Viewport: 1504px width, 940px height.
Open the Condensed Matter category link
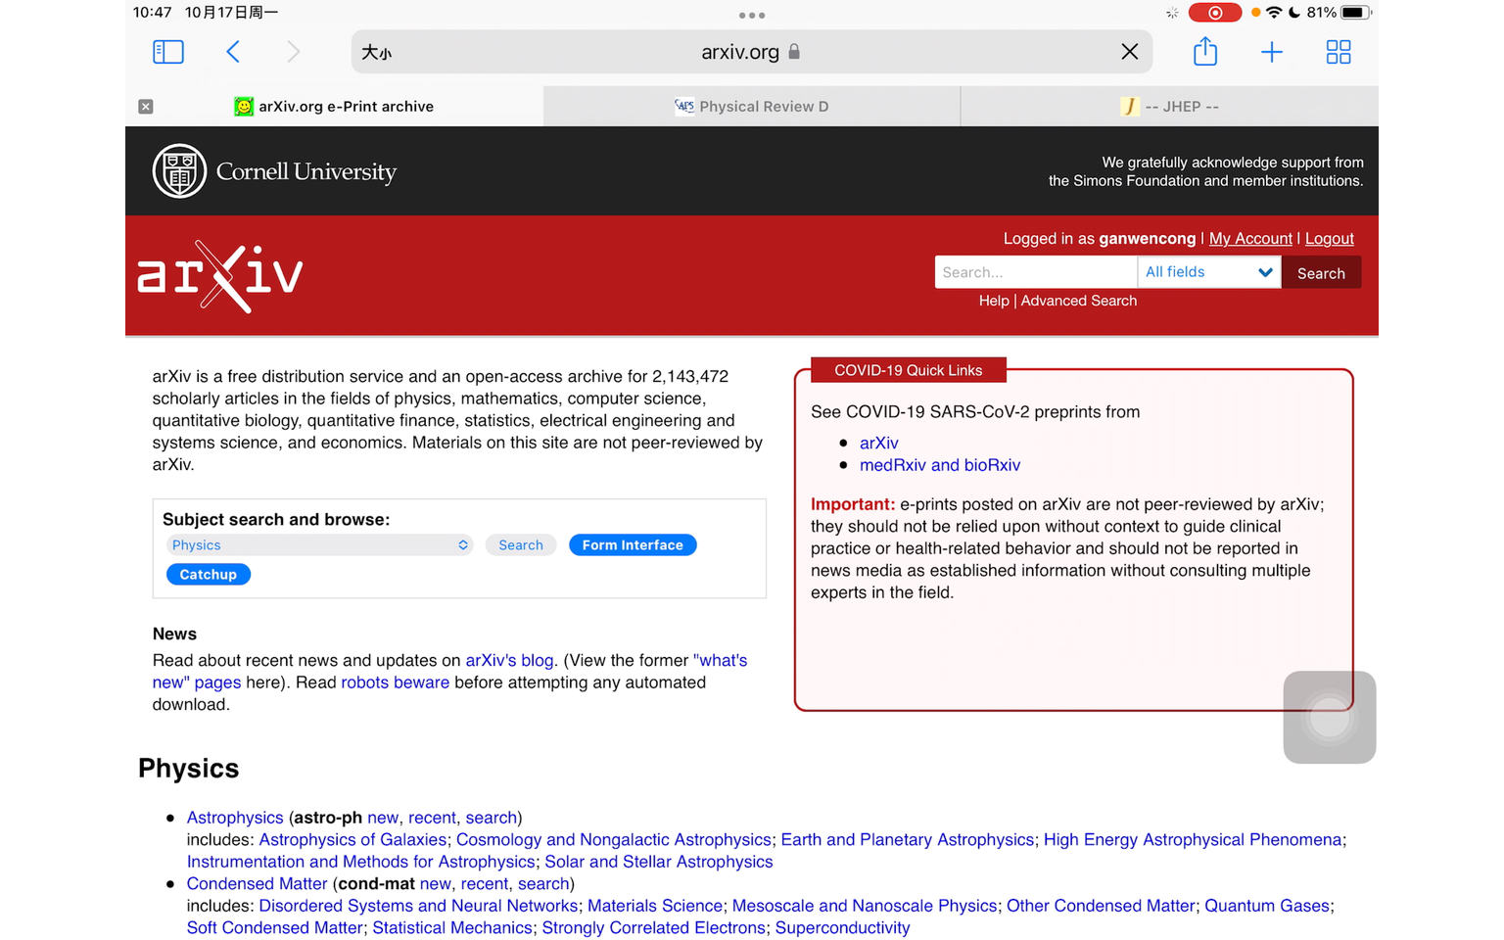258,884
